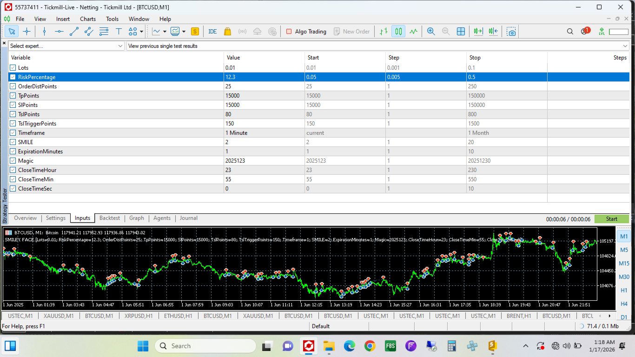Toggle the OrderDistPoints checkbox
This screenshot has width=635, height=357.
click(13, 86)
